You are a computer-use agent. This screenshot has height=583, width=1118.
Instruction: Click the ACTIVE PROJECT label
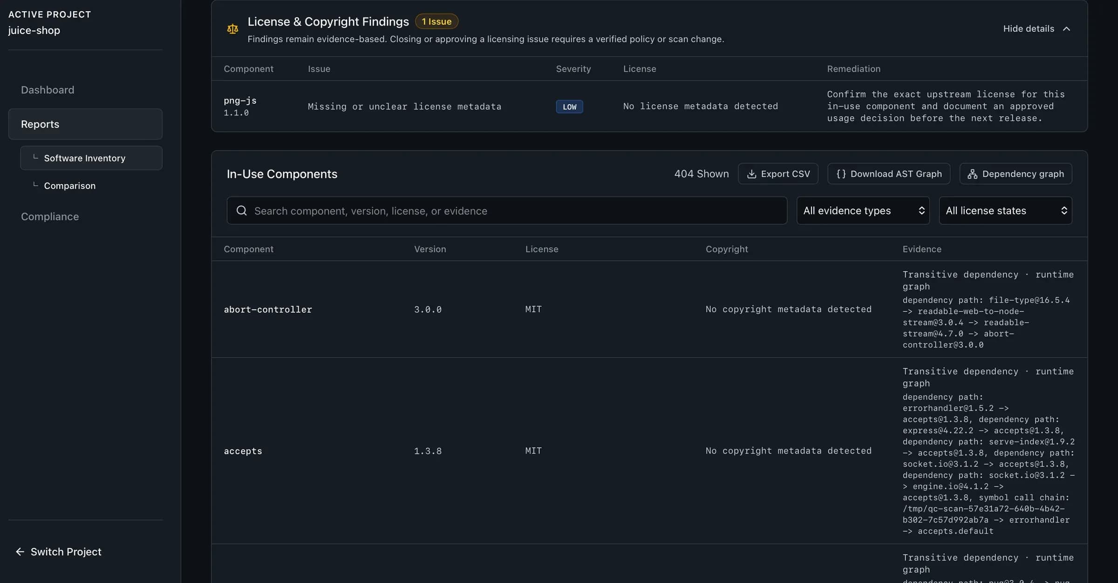(x=49, y=14)
